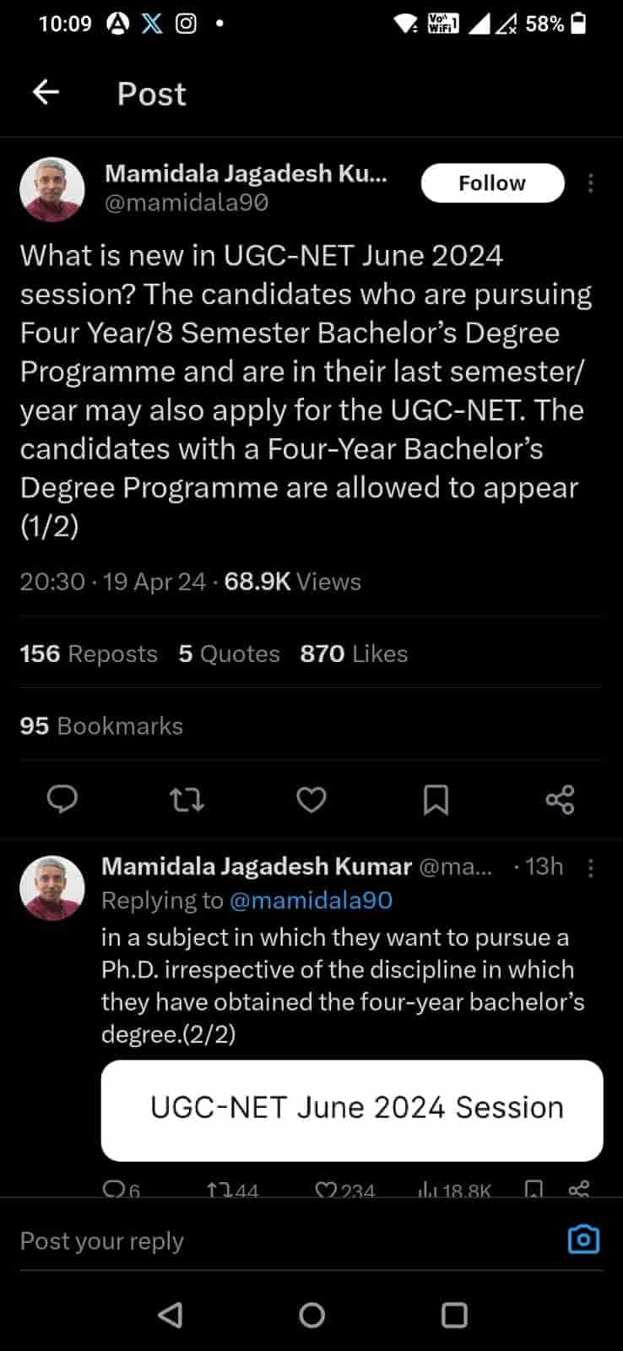The height and width of the screenshot is (1351, 623).
Task: Open more options on the reply post
Action: pyautogui.click(x=591, y=868)
